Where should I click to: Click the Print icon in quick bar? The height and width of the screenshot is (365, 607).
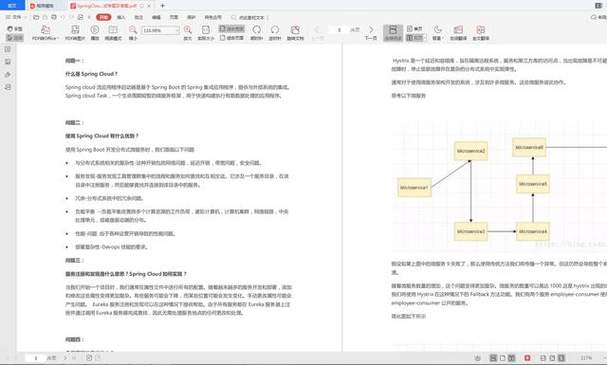click(54, 17)
